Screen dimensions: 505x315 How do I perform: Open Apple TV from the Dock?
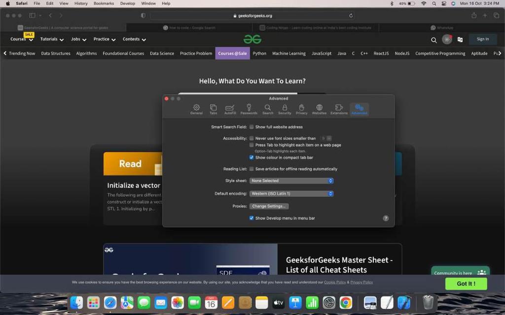[278, 303]
